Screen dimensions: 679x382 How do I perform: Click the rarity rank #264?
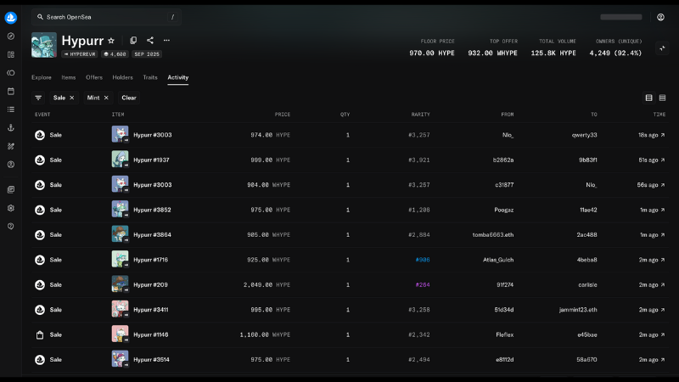423,285
